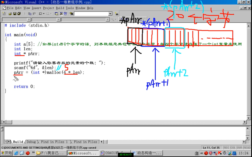Screen dimensions: 252x157
Task: Click the second blue quick launch icon
Action: click(x=22, y=153)
